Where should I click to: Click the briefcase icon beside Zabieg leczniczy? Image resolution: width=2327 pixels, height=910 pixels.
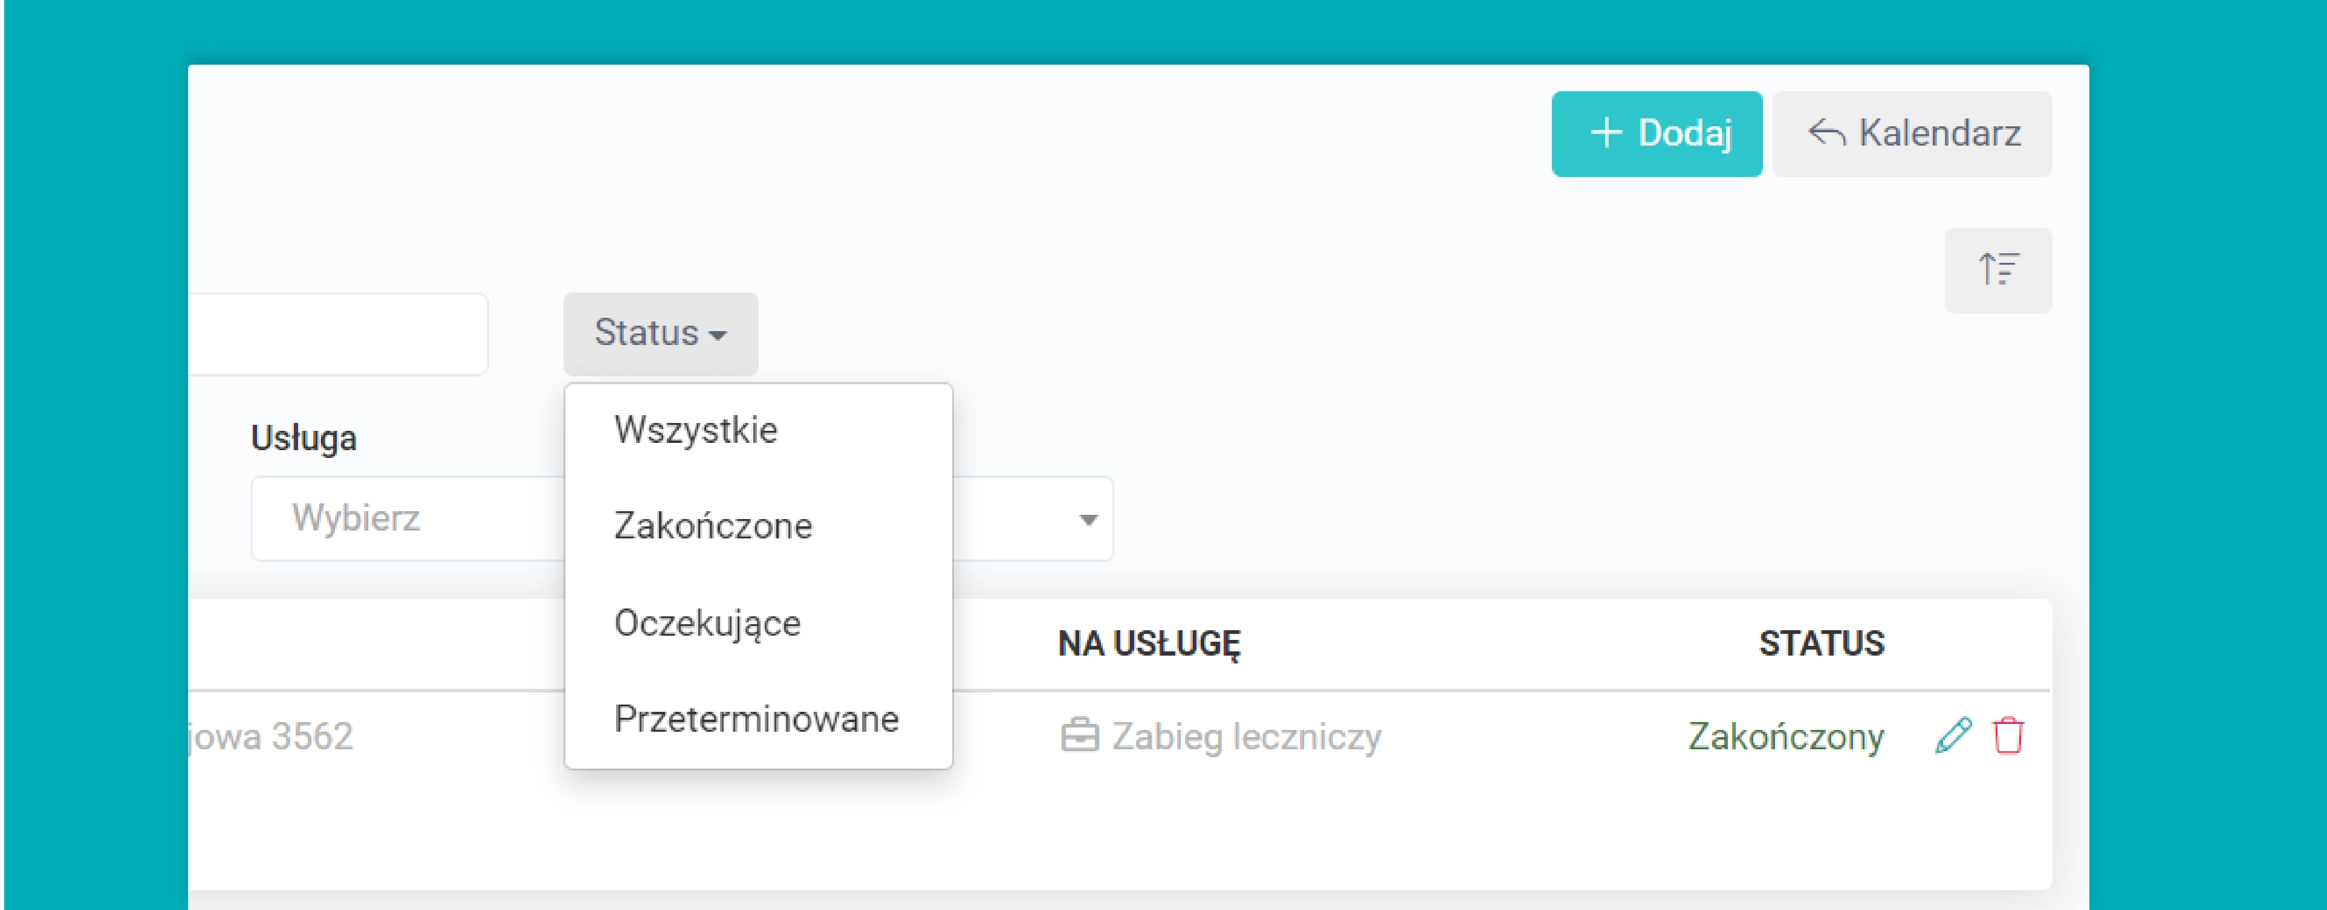pos(1080,736)
